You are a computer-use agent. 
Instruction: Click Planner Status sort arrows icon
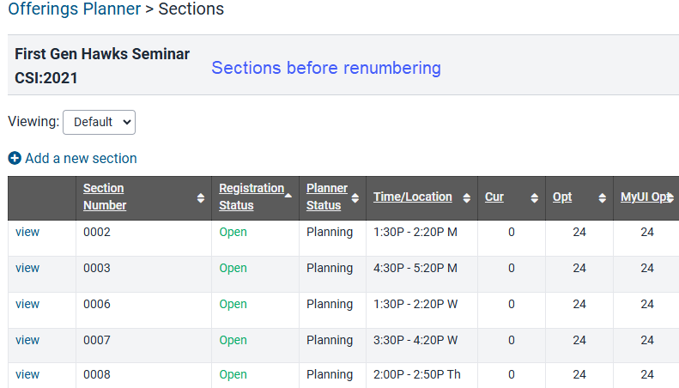coord(355,198)
